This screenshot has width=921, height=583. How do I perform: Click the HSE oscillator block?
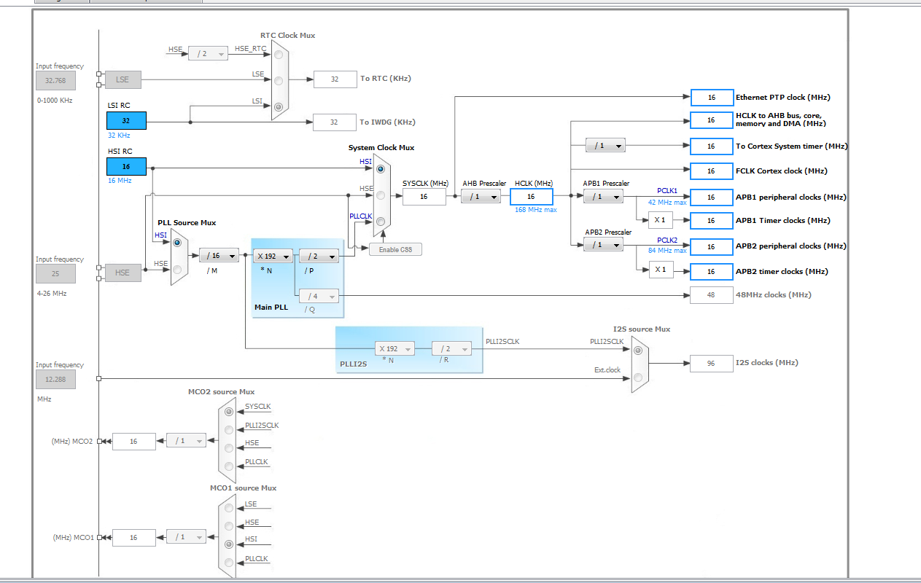(123, 273)
